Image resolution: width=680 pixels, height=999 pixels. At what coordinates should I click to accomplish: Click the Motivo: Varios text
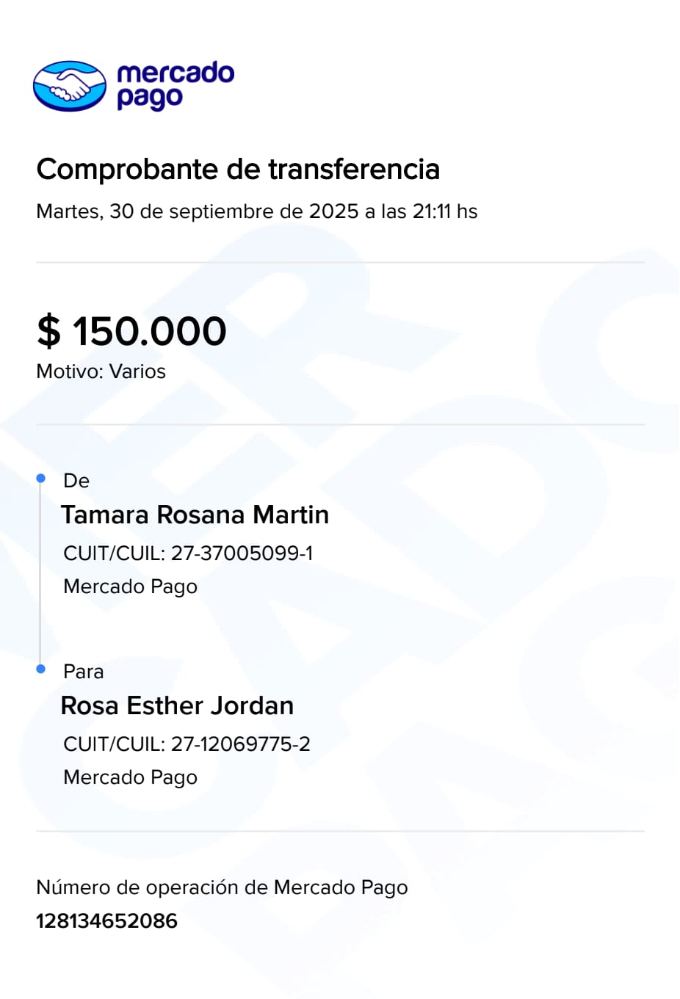click(x=101, y=371)
